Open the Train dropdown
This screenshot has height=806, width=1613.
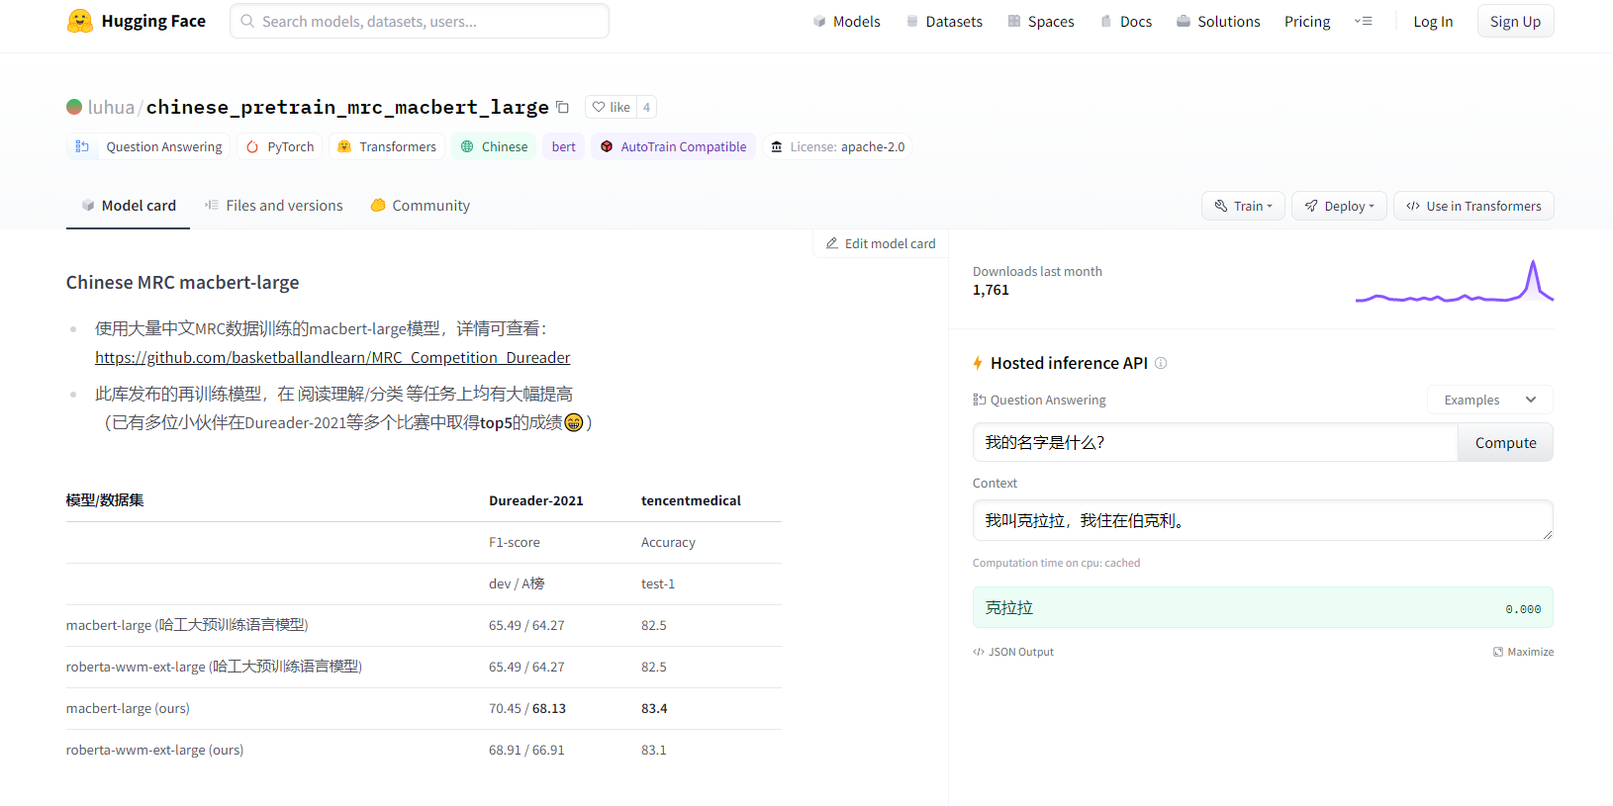pos(1243,206)
